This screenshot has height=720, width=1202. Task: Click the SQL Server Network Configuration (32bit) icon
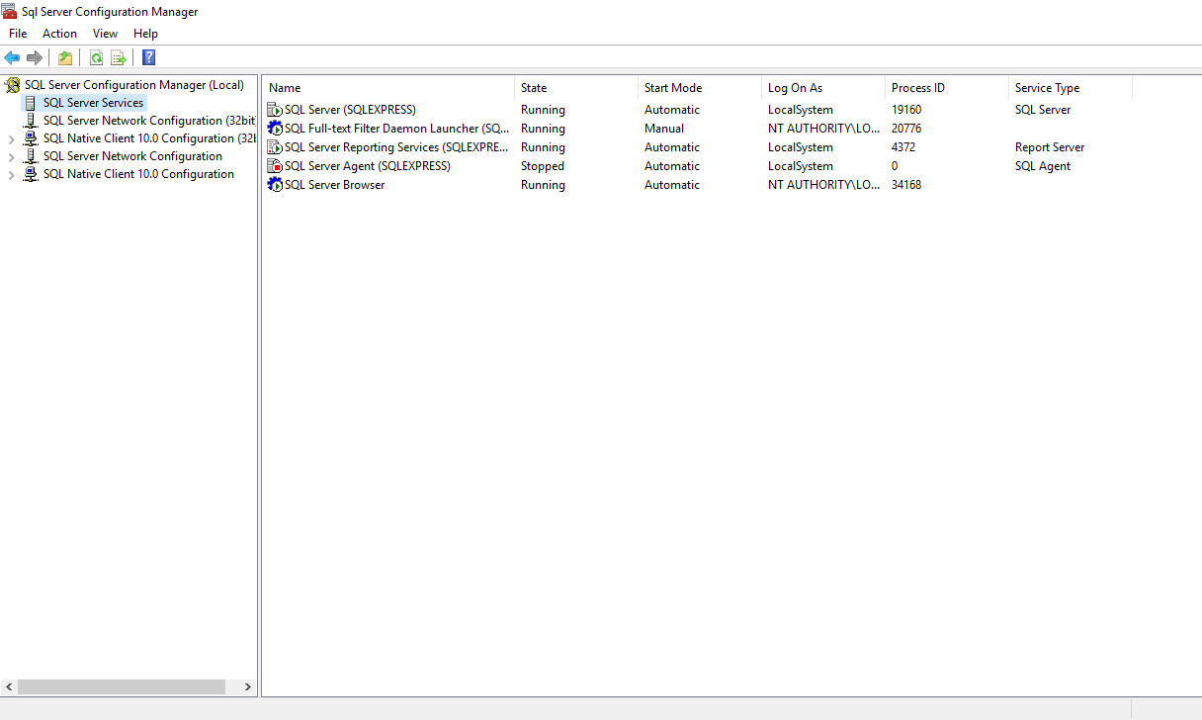tap(31, 121)
